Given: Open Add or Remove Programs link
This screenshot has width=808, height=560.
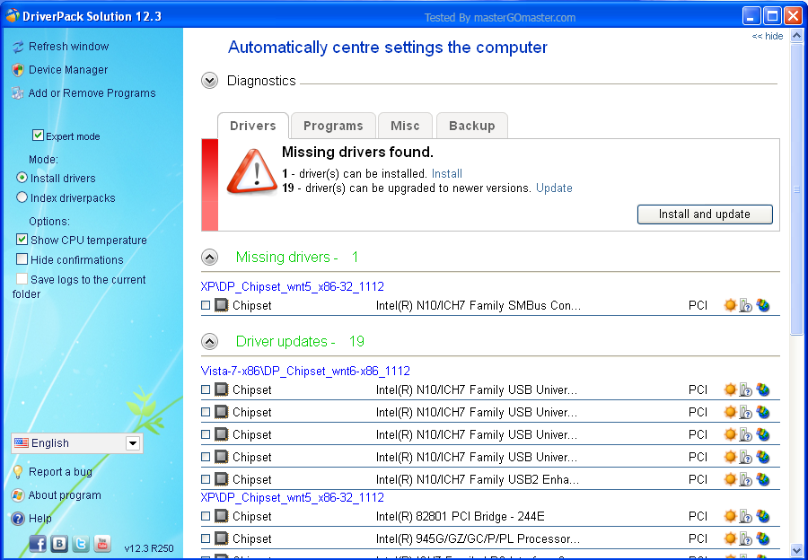Looking at the screenshot, I should 92,93.
